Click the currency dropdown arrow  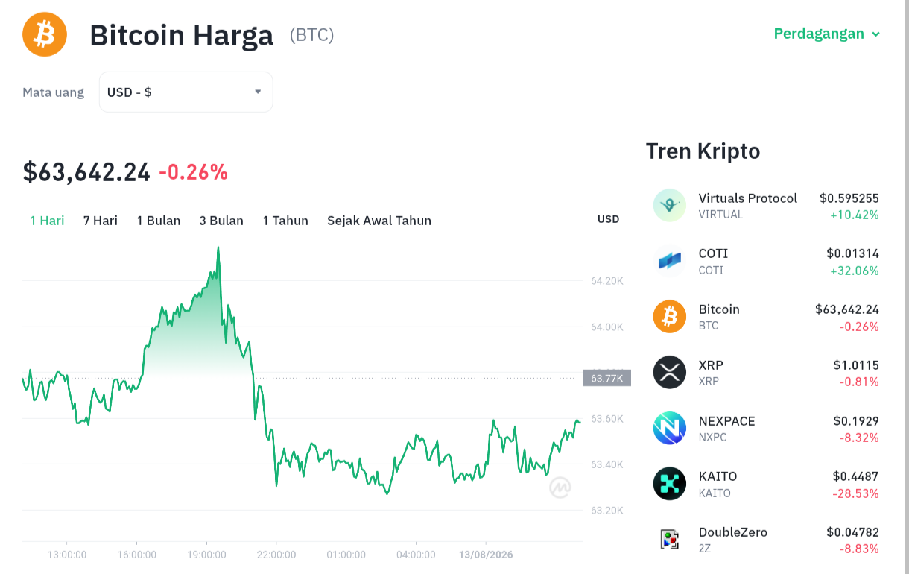258,92
